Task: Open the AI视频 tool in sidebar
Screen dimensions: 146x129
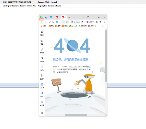Action: 42,102
